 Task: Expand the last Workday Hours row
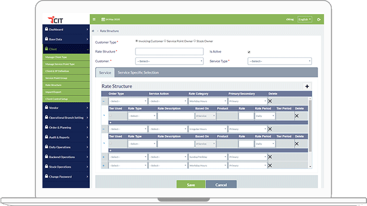coord(103,166)
